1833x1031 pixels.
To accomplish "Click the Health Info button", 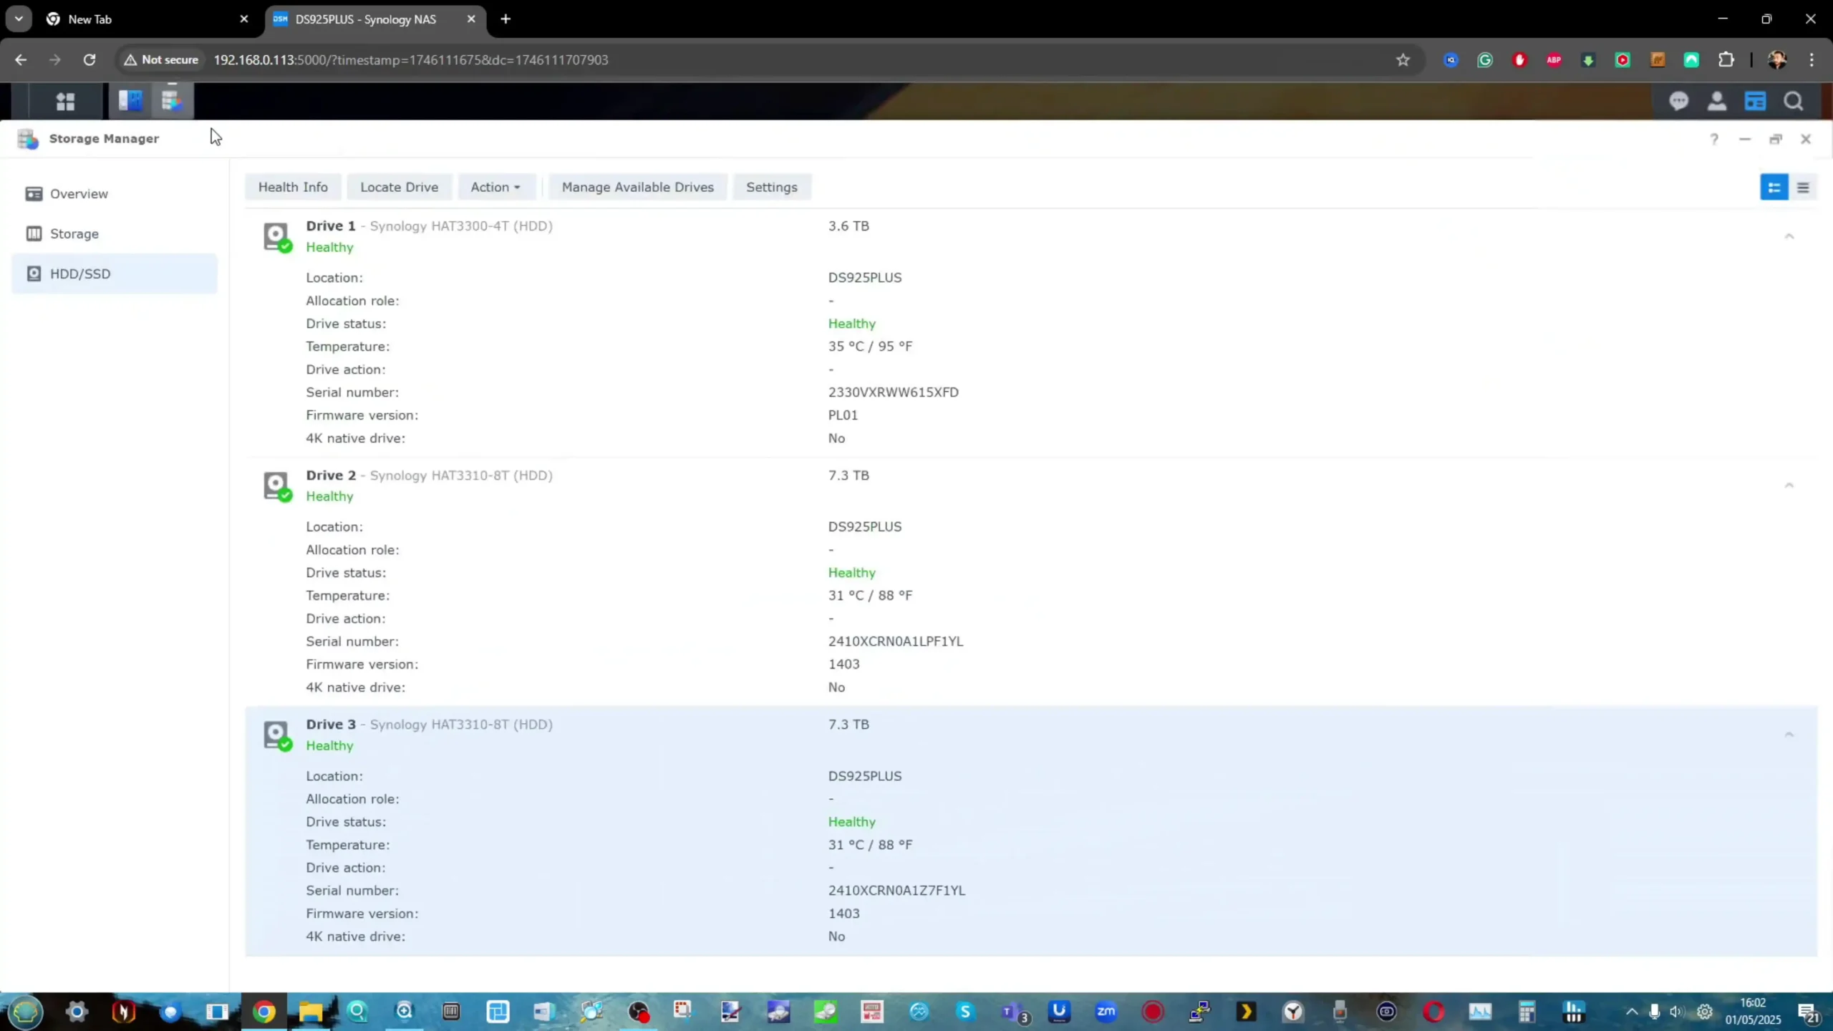I will tap(293, 187).
